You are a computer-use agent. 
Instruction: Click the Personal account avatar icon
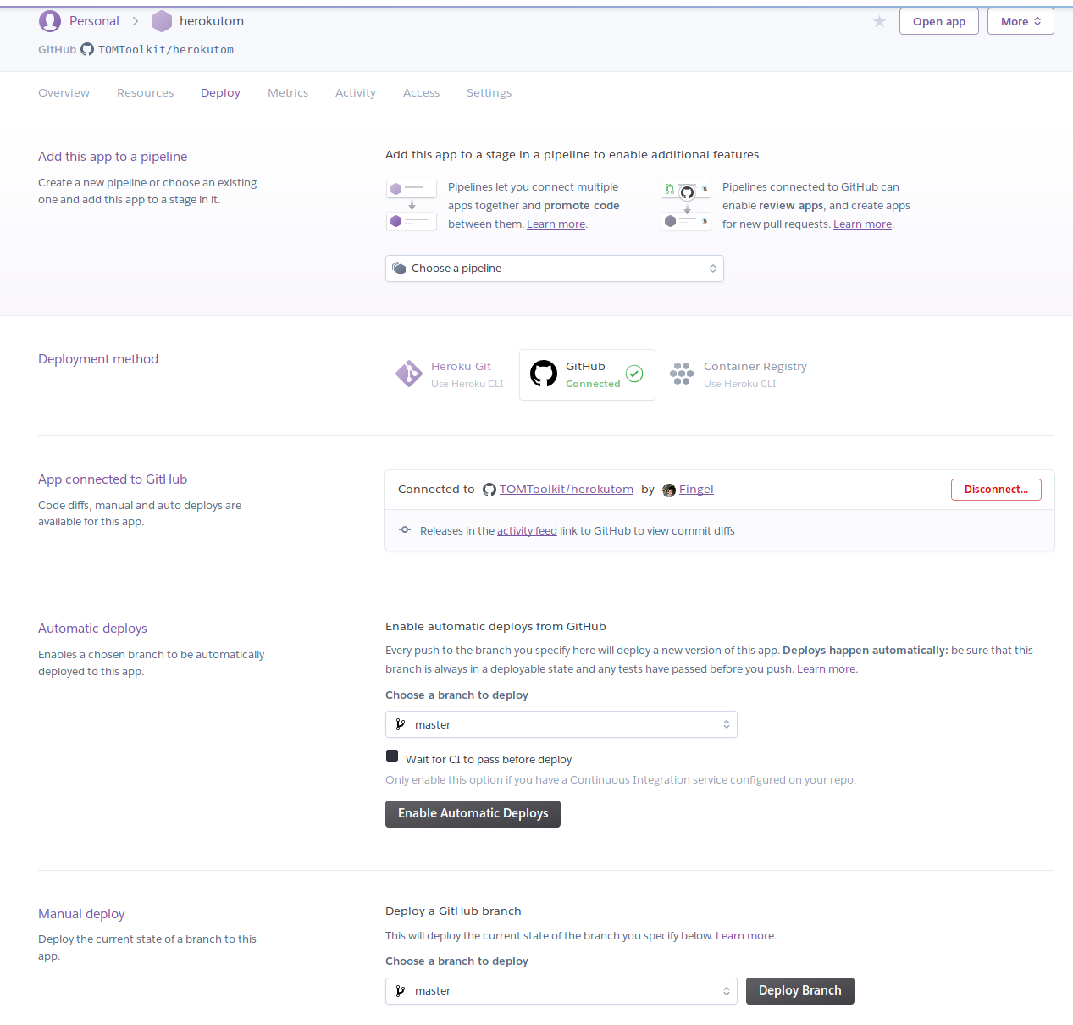pos(50,21)
